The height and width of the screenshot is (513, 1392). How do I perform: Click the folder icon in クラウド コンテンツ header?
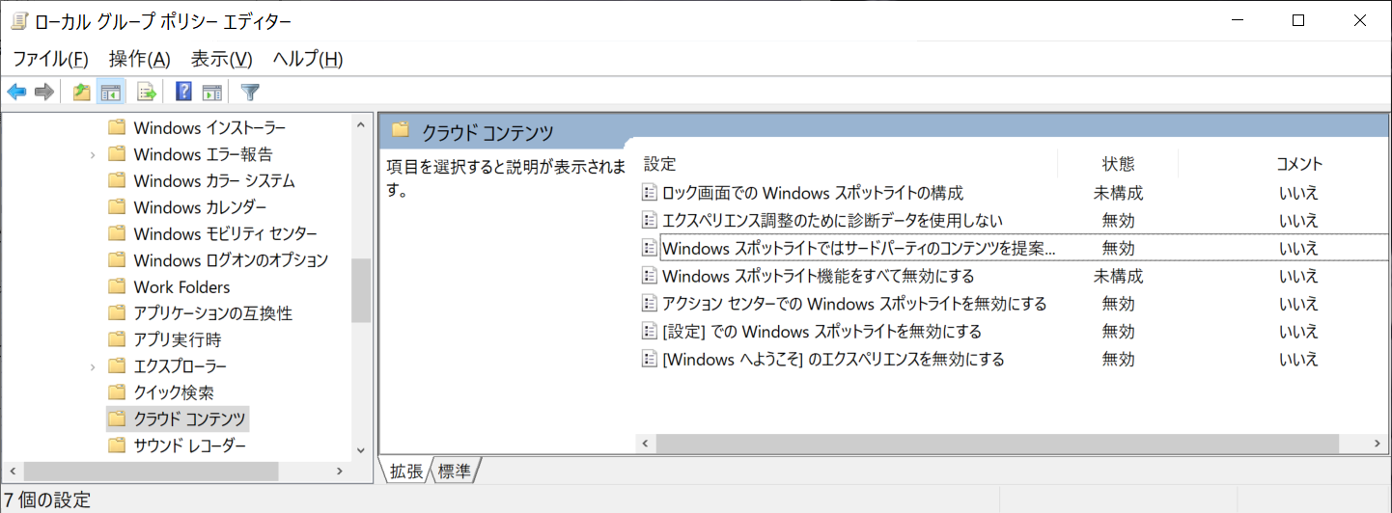[x=401, y=130]
